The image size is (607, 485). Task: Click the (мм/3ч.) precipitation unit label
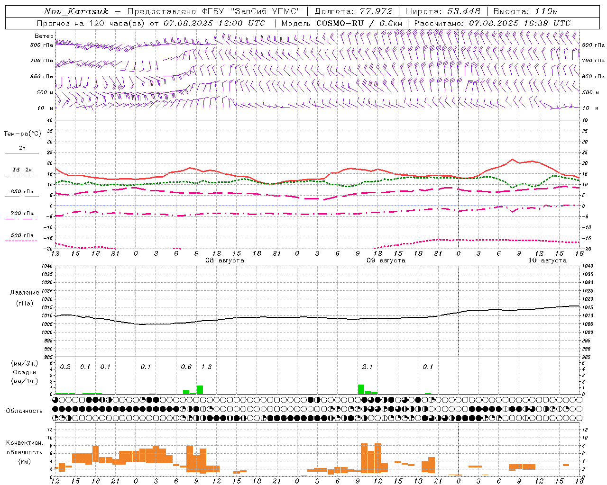pos(25,363)
